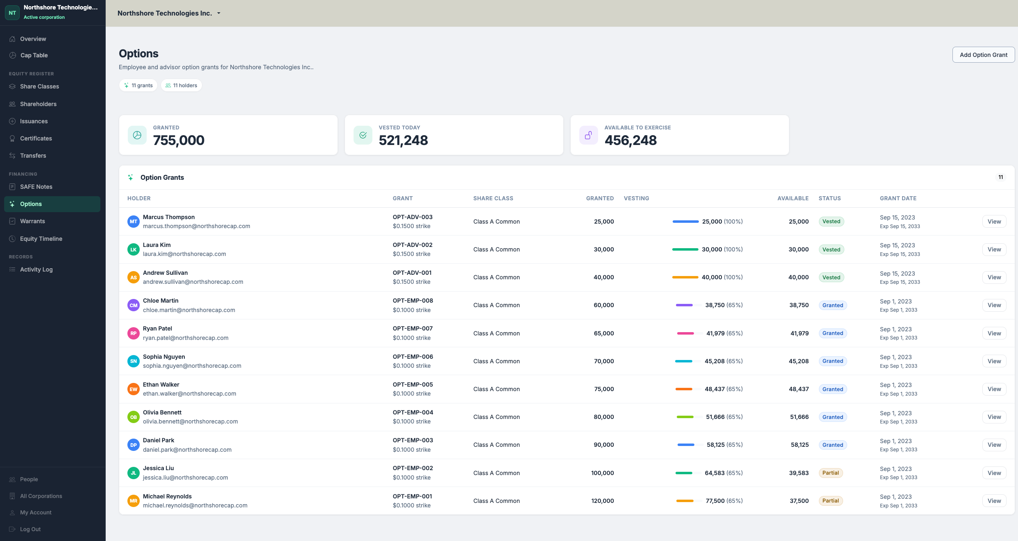The width and height of the screenshot is (1018, 541).
Task: Click the Available to Exercise unlock icon
Action: pos(588,135)
